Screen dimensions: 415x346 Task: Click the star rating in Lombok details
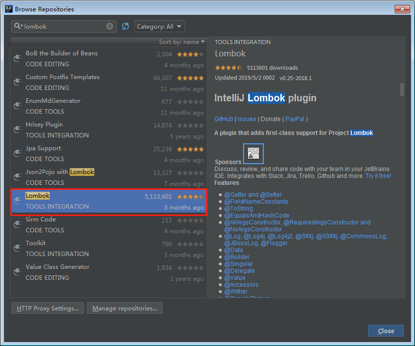click(x=228, y=68)
